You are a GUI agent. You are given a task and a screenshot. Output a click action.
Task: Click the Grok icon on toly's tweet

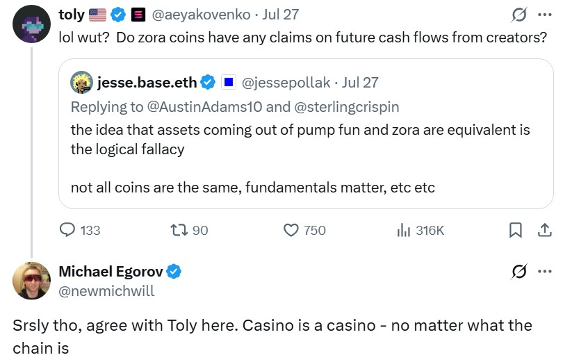(x=517, y=15)
